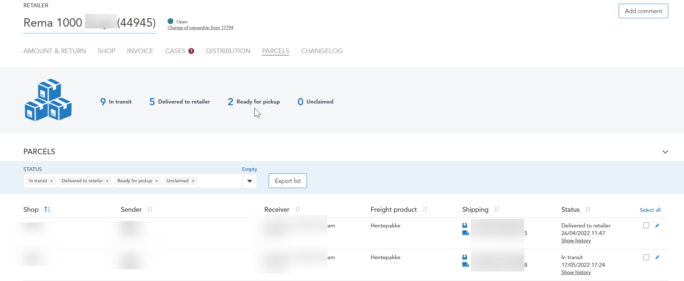
Task: Click truck icon in In transit row
Action: tap(465, 265)
